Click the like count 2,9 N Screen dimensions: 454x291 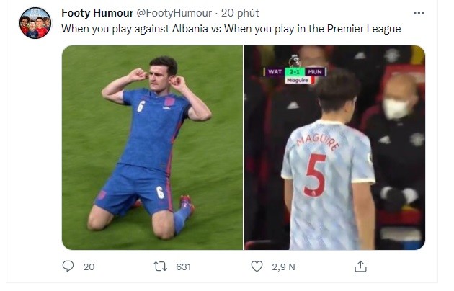tap(283, 267)
